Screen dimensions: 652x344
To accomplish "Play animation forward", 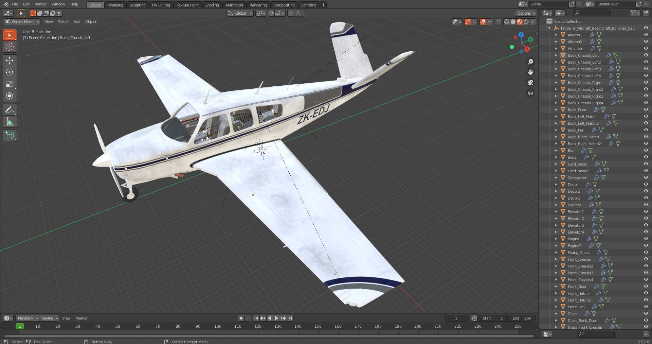I will 276,318.
